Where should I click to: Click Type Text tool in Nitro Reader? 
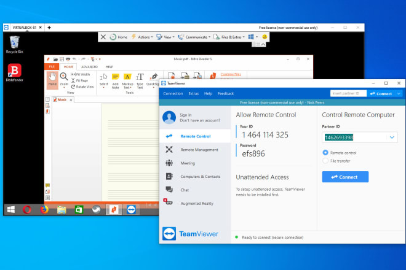pos(140,81)
